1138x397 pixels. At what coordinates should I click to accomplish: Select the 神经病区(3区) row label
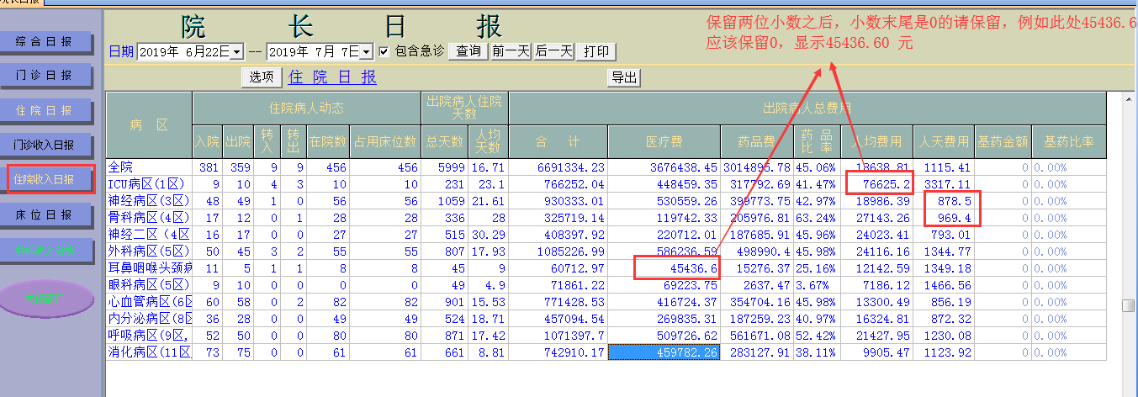click(150, 200)
